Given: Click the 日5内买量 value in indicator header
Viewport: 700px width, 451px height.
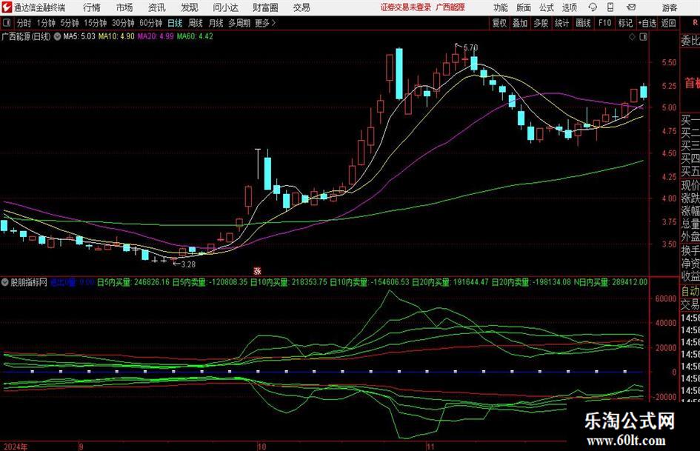Looking at the screenshot, I should 133,282.
